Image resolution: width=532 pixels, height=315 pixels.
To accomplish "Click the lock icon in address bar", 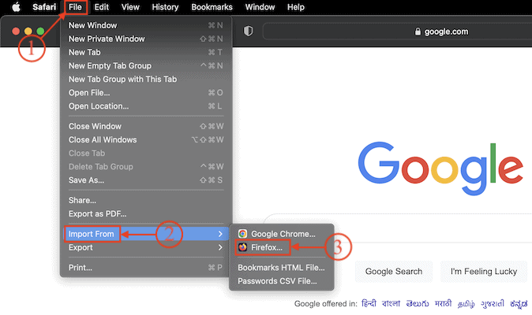I will 418,31.
